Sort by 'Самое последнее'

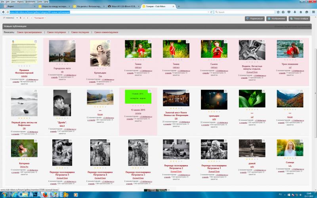[80, 32]
